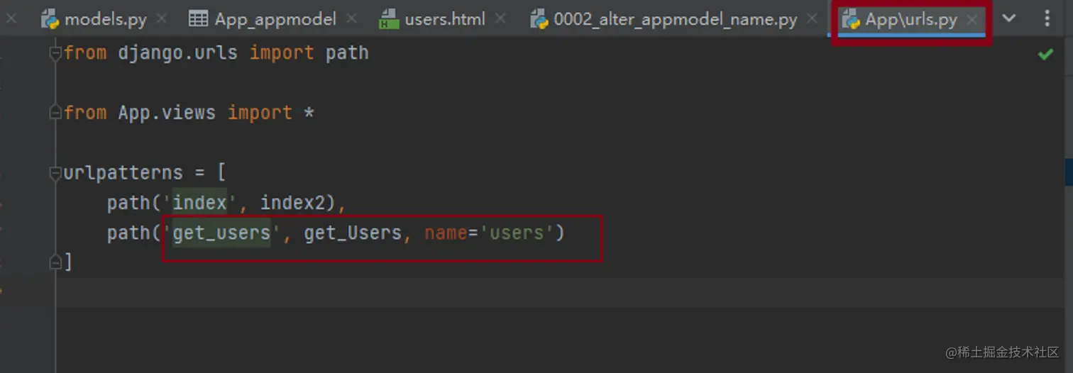Collapse the urlpatterns list fold marker
1073x373 pixels.
(x=55, y=172)
